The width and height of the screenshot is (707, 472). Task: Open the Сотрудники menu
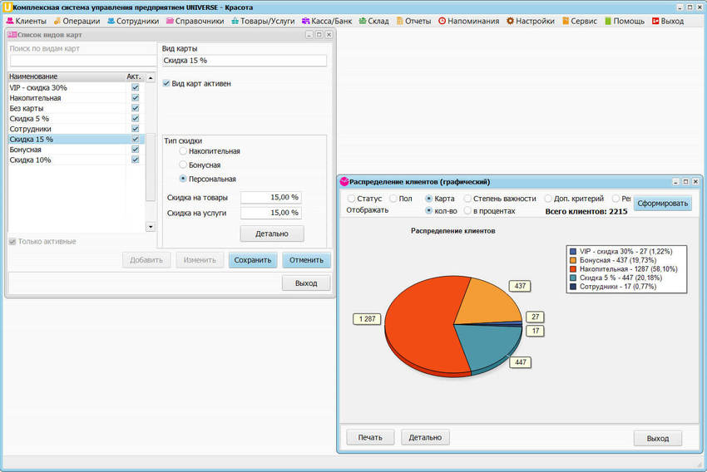click(x=132, y=21)
